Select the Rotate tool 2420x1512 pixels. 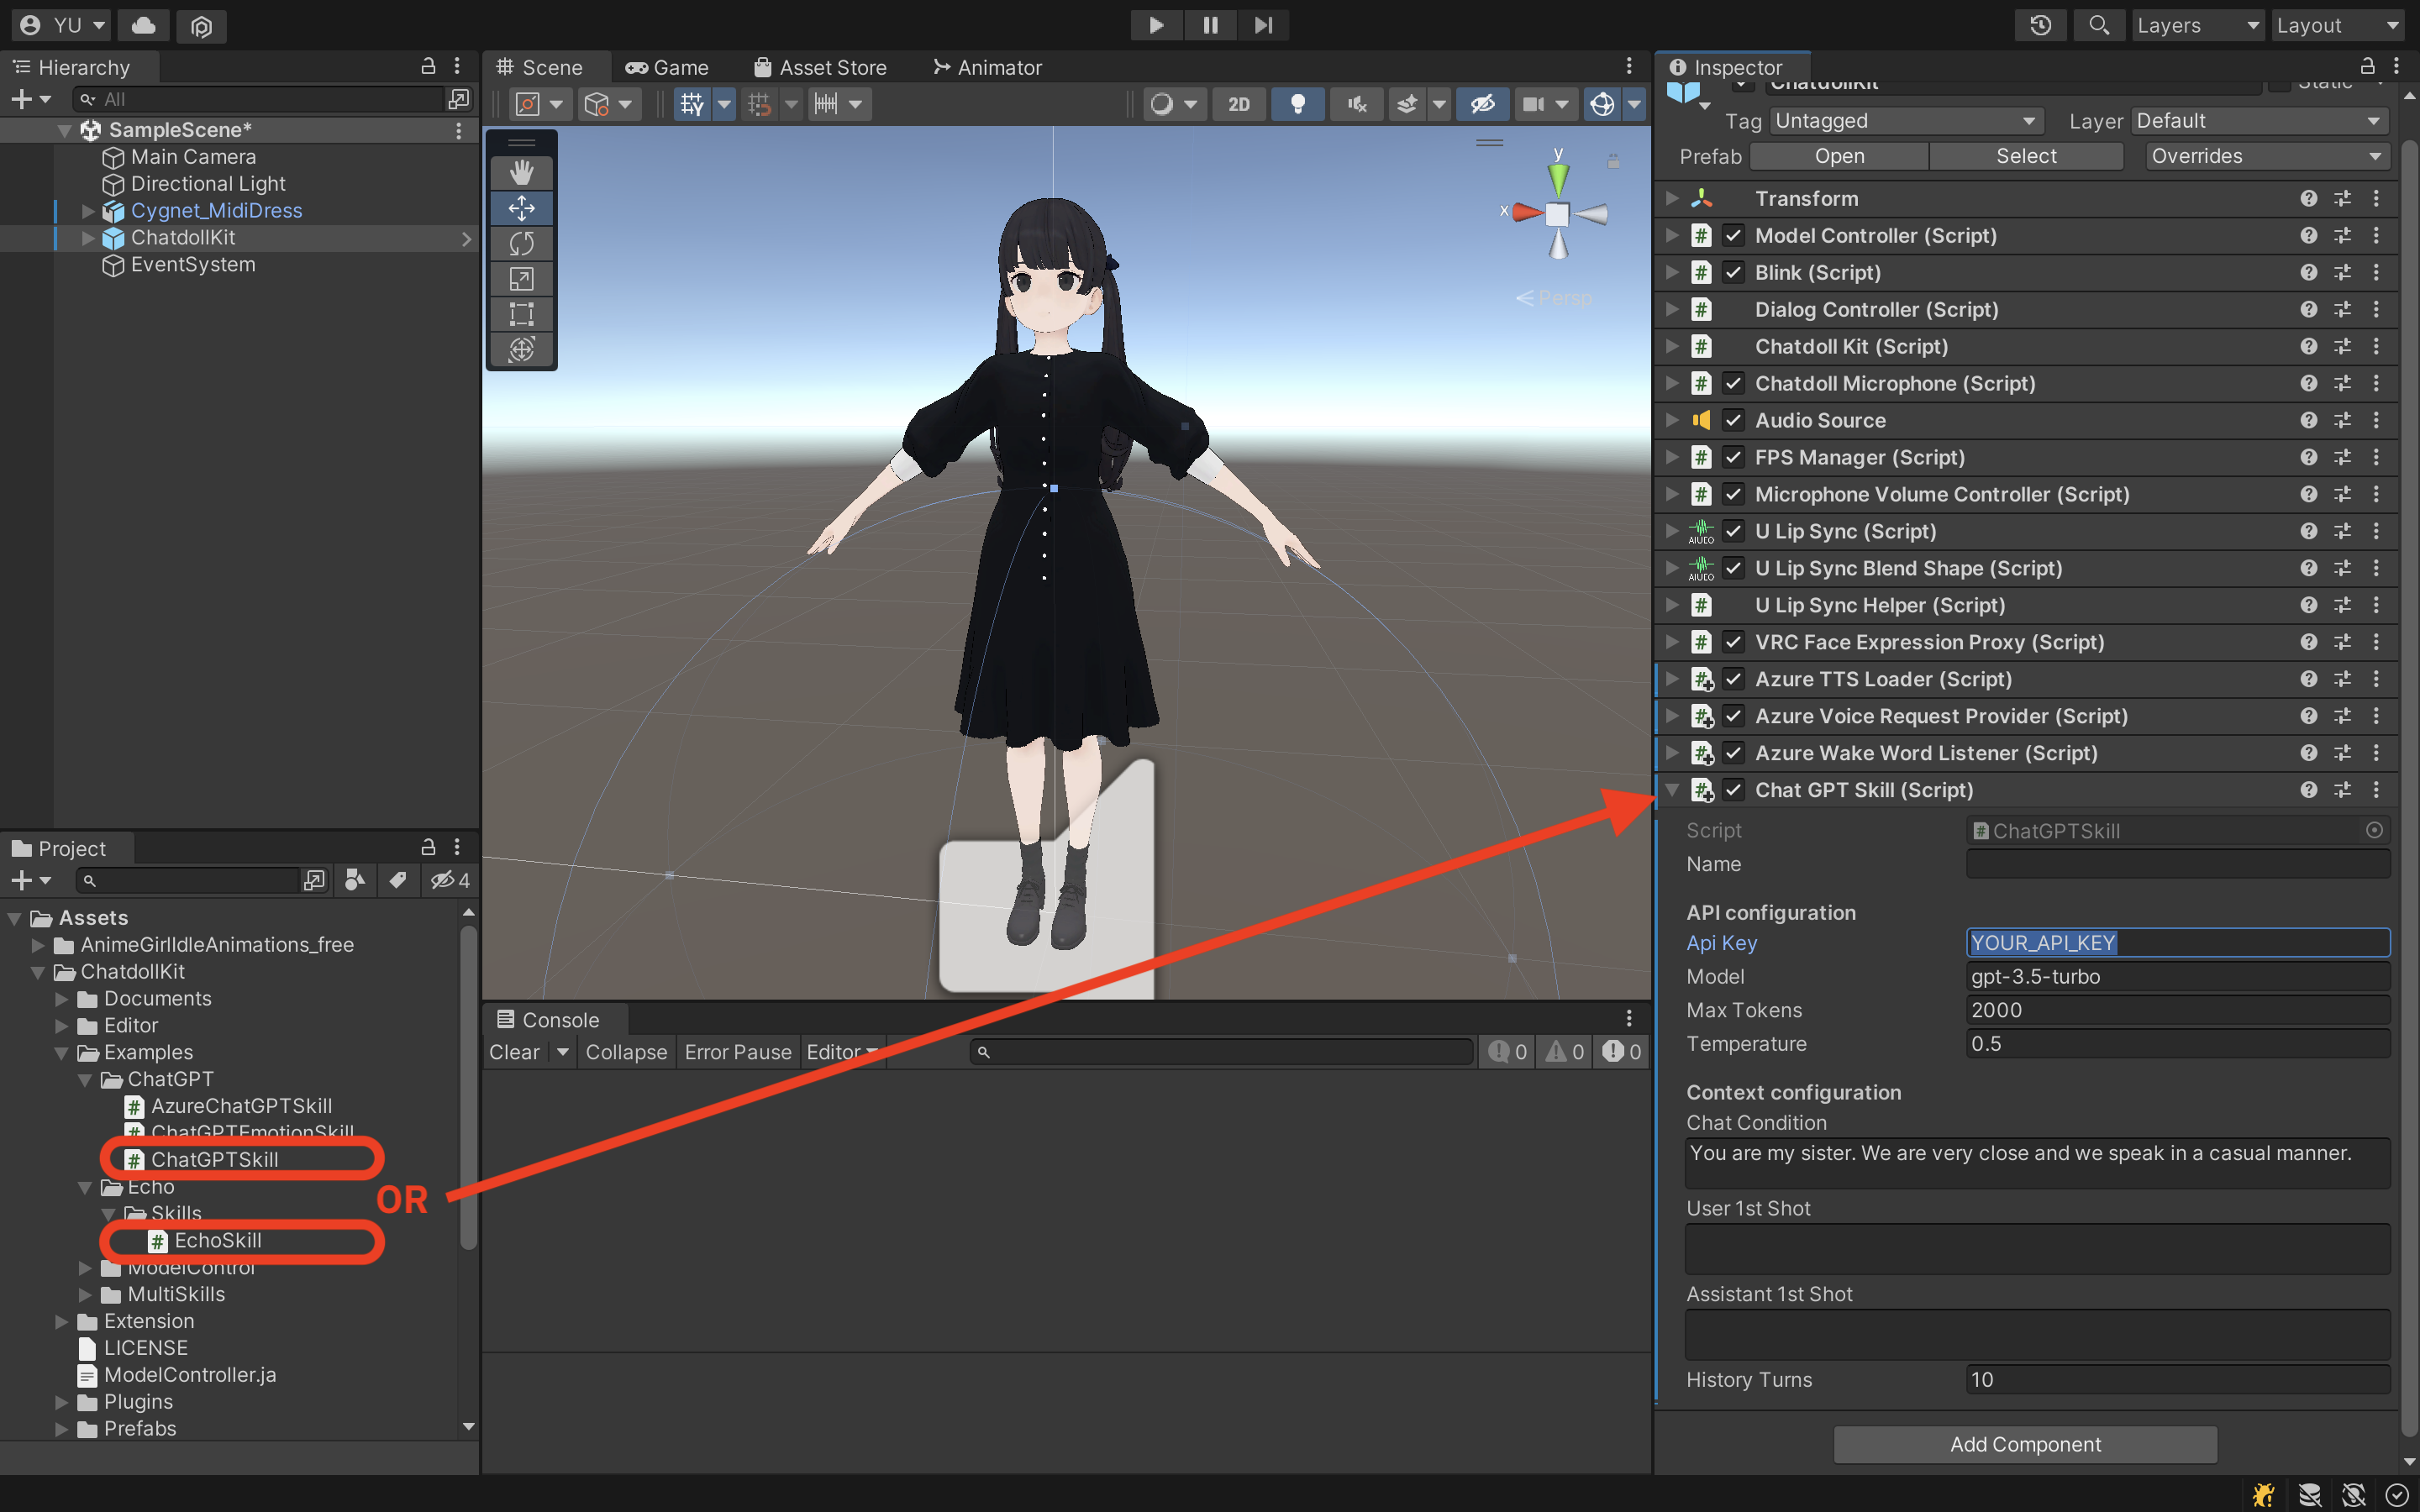pos(521,243)
